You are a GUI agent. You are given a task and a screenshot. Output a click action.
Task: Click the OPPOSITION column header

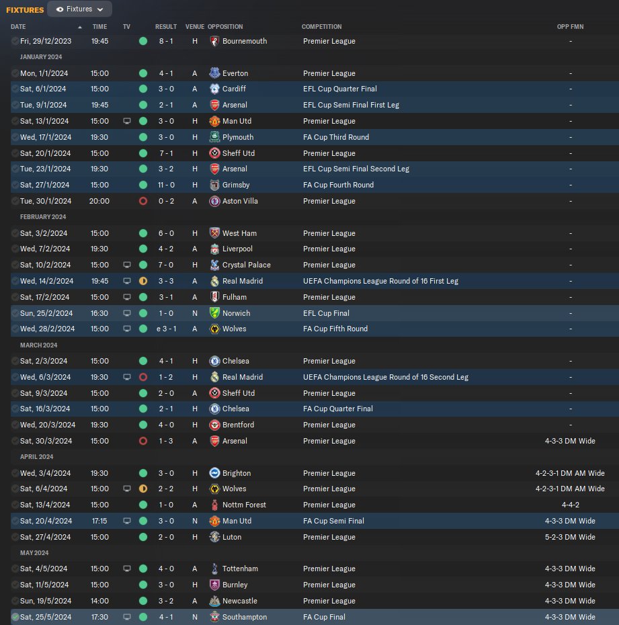(225, 27)
